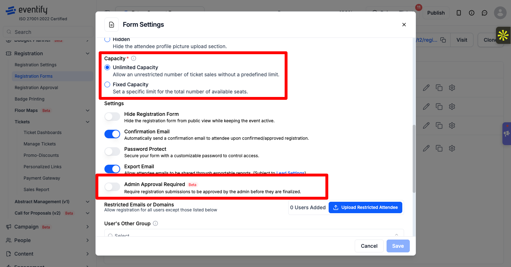Click the Publish button
The height and width of the screenshot is (267, 511).
click(436, 13)
